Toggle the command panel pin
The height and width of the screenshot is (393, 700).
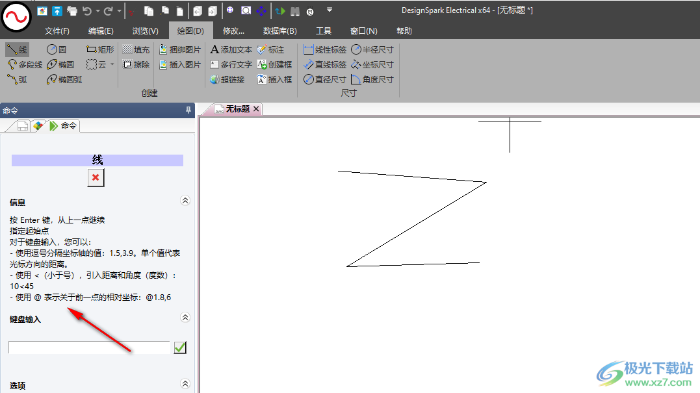(188, 110)
